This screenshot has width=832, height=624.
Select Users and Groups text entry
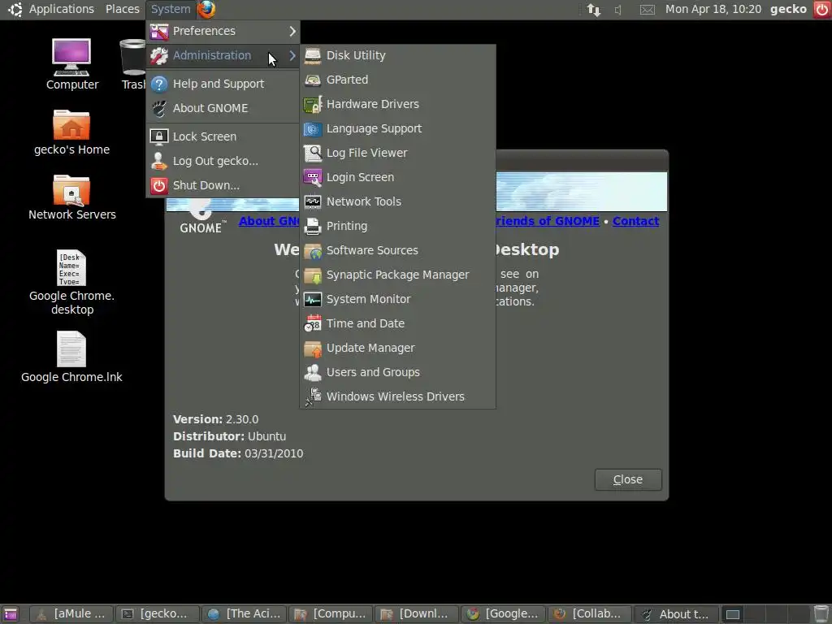373,372
